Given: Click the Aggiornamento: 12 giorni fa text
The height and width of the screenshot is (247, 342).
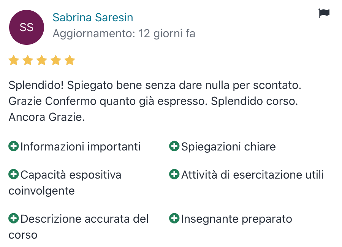Looking at the screenshot, I should (124, 34).
